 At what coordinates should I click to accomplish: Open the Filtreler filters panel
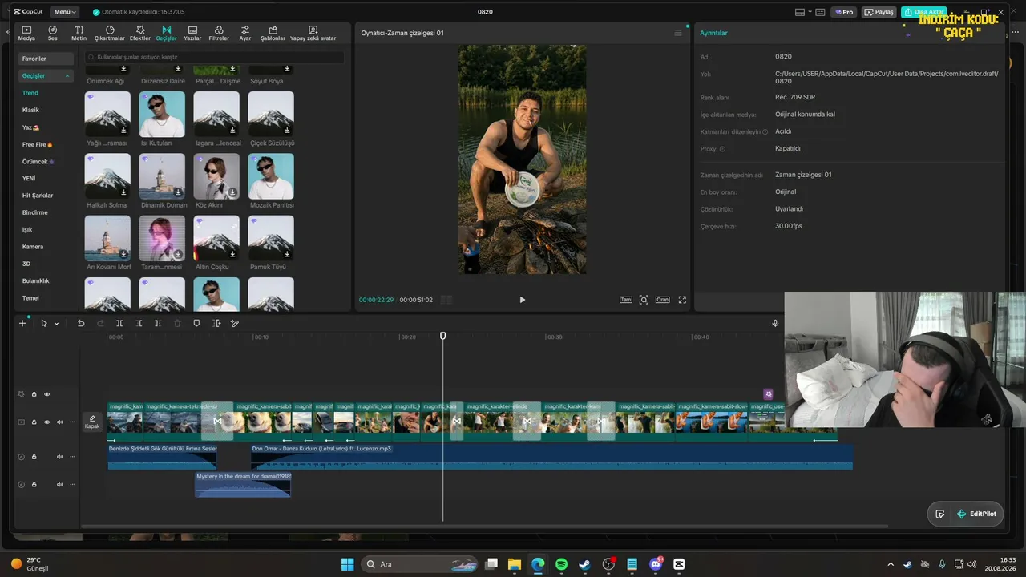219,33
